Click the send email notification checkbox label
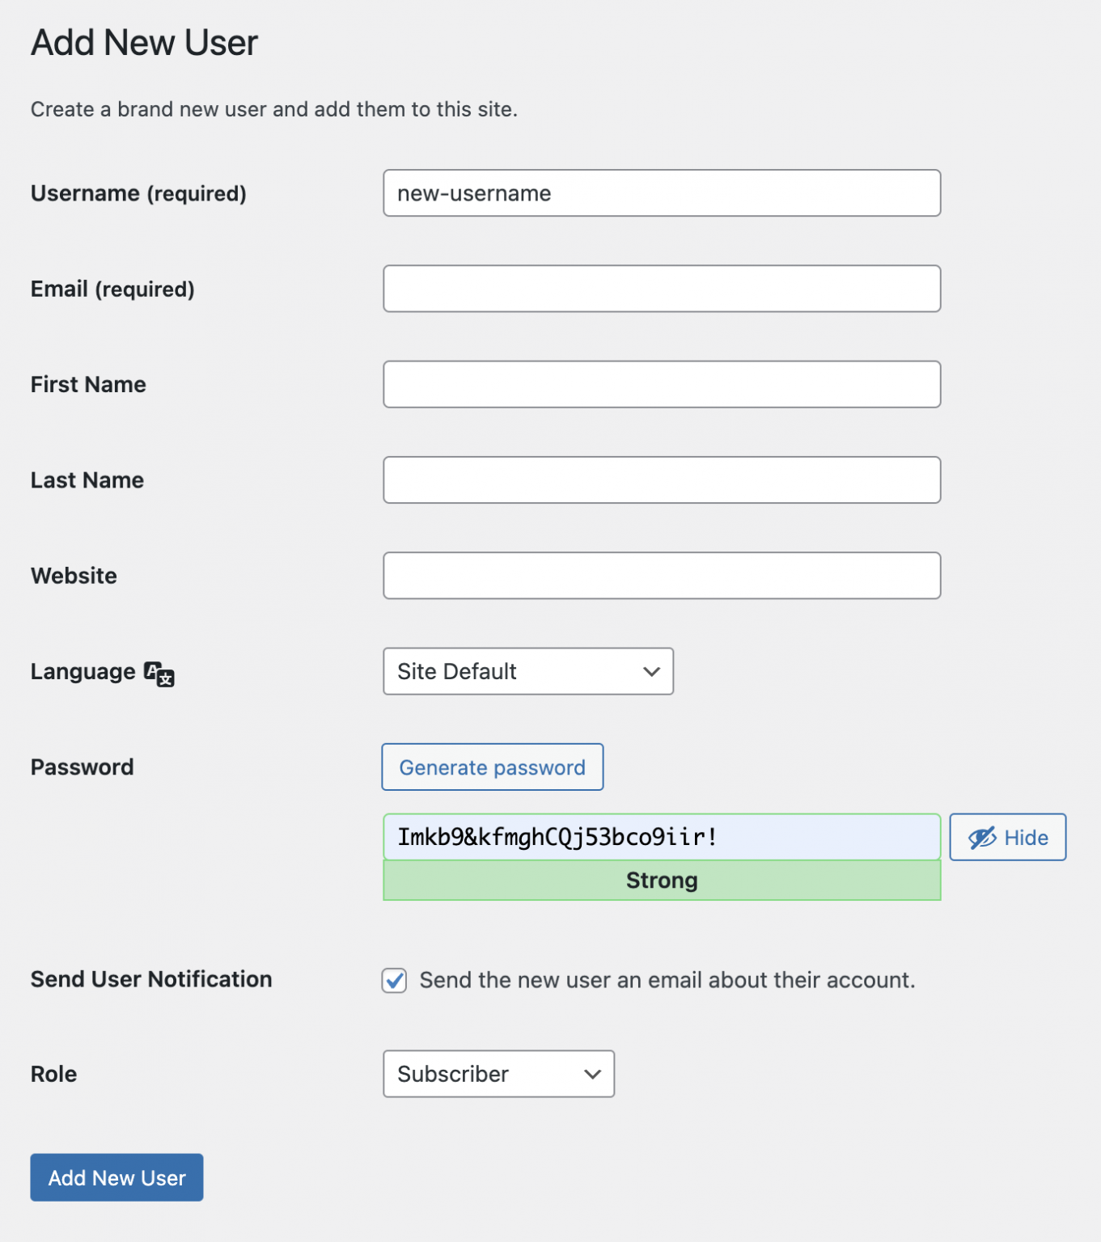Viewport: 1101px width, 1242px height. (x=665, y=980)
